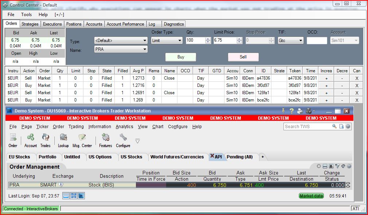Screen dimensions: 368x215
Task: Click the green Market data button
Action: coord(311,196)
